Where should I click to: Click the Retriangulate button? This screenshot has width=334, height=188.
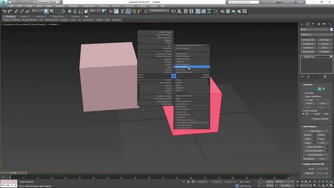[x=309, y=159]
